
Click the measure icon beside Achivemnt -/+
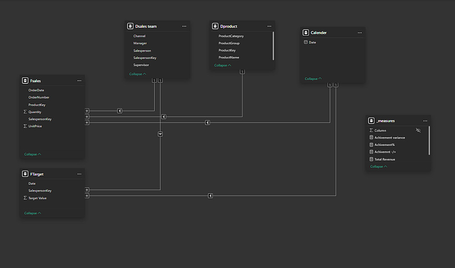(371, 152)
